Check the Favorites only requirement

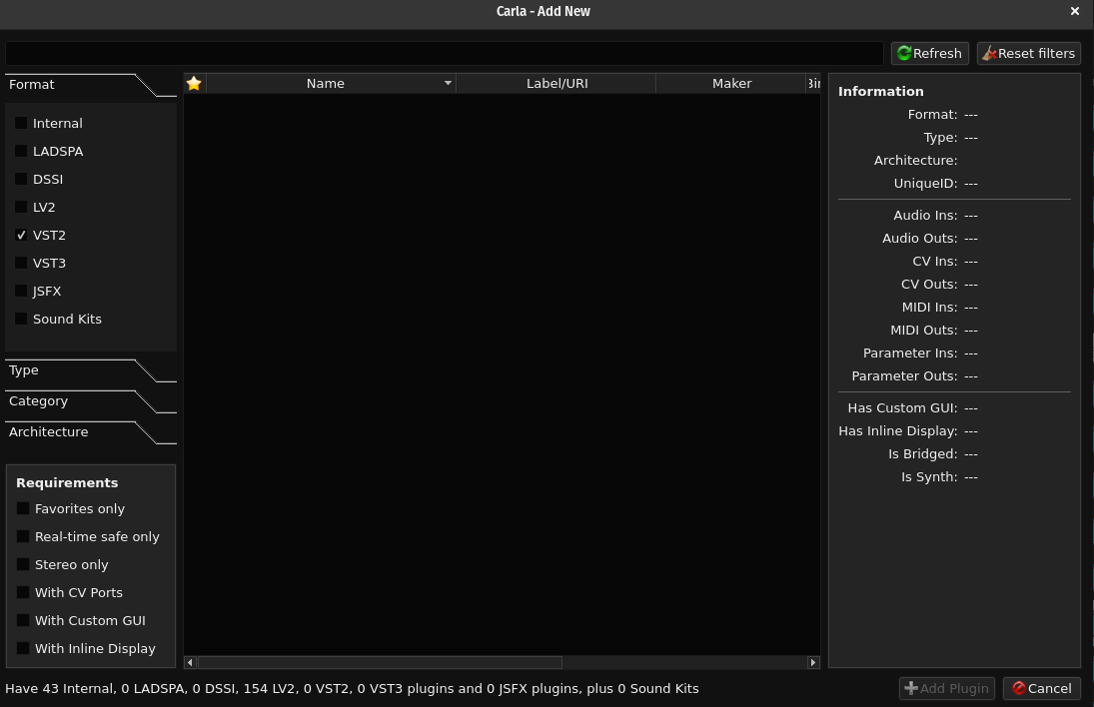click(22, 508)
